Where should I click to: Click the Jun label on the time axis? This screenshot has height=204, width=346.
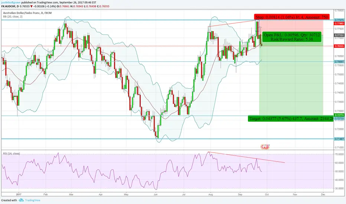[x=156, y=194]
